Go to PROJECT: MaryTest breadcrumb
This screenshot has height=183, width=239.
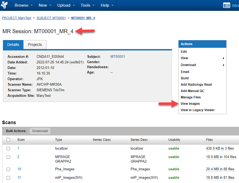[16, 18]
